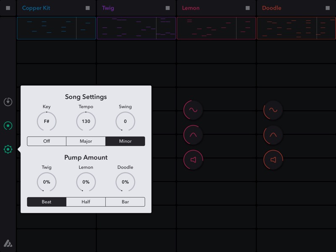This screenshot has height=252, width=336.
Task: Click the Lemon track speaker volume knob
Action: click(193, 160)
